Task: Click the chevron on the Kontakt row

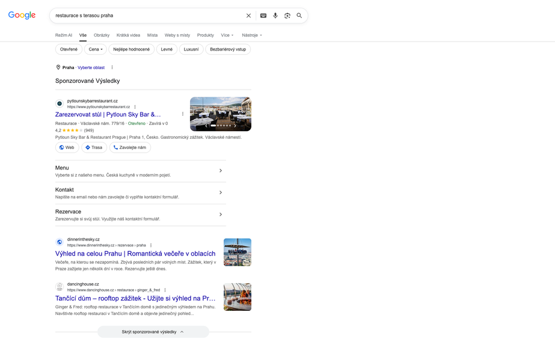Action: tap(221, 192)
